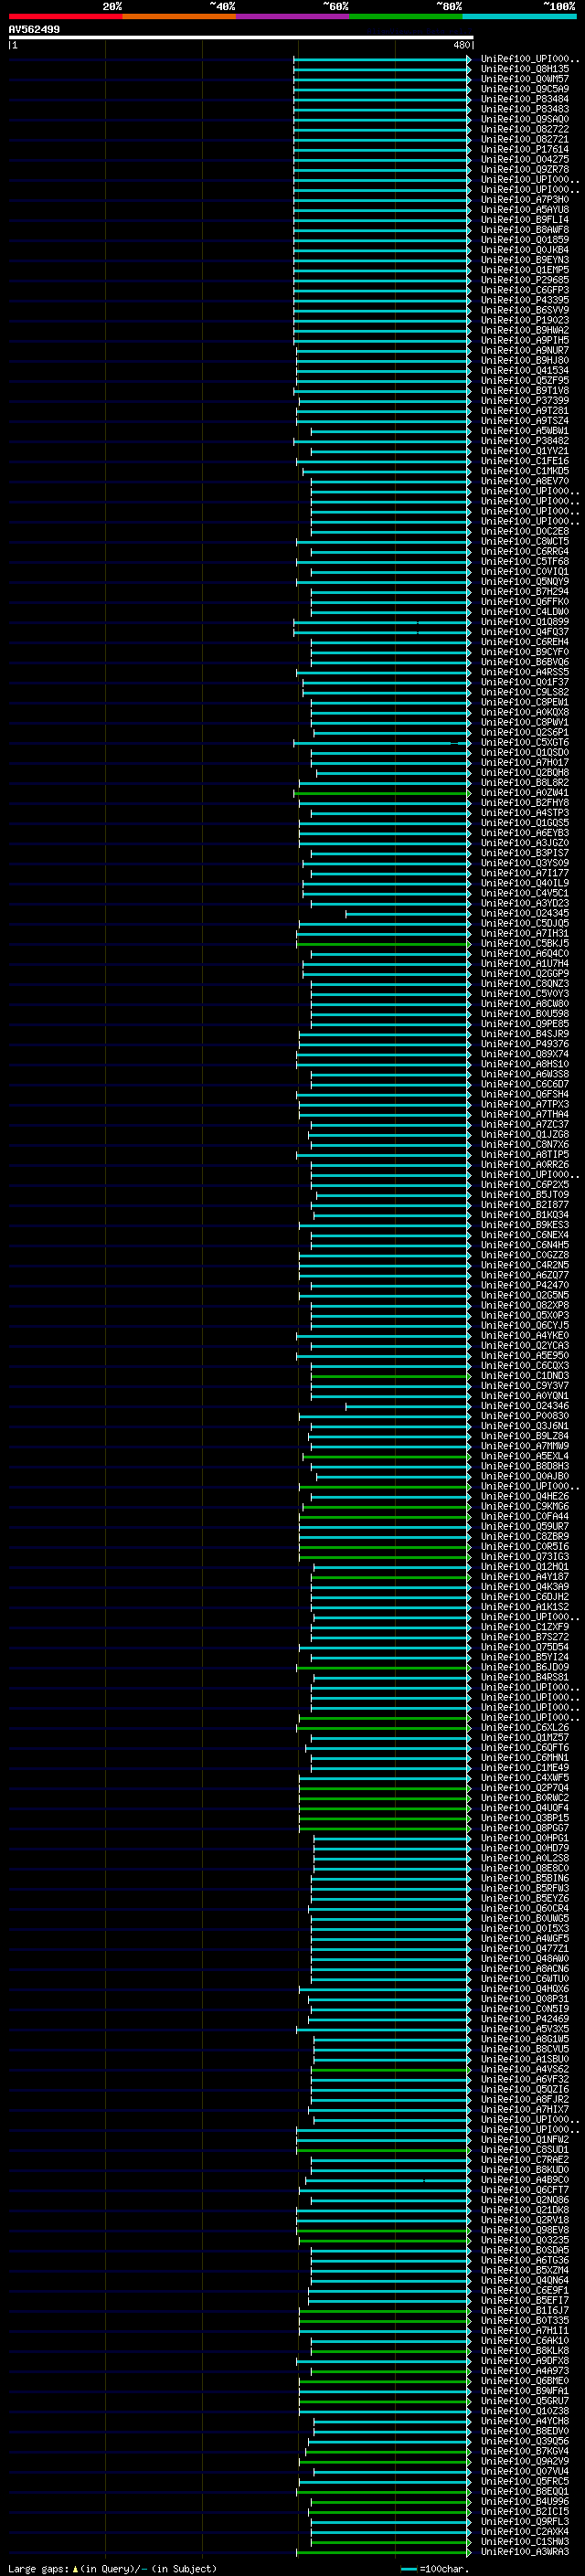Image resolution: width=585 pixels, height=2576 pixels.
Task: Click the UniRef100_Q01859 entry
Action: [525, 240]
